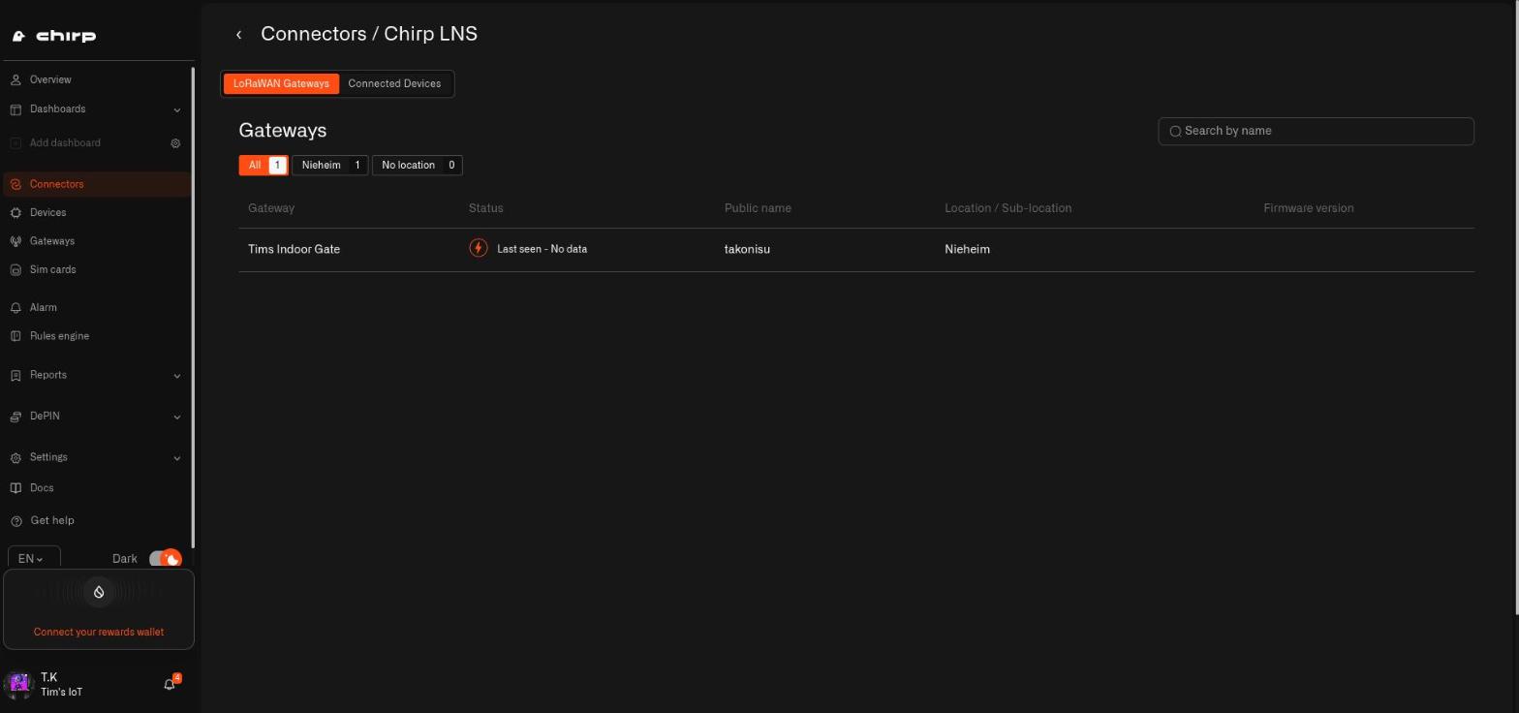Click the Add dashboard icon
The image size is (1519, 713).
pyautogui.click(x=15, y=143)
